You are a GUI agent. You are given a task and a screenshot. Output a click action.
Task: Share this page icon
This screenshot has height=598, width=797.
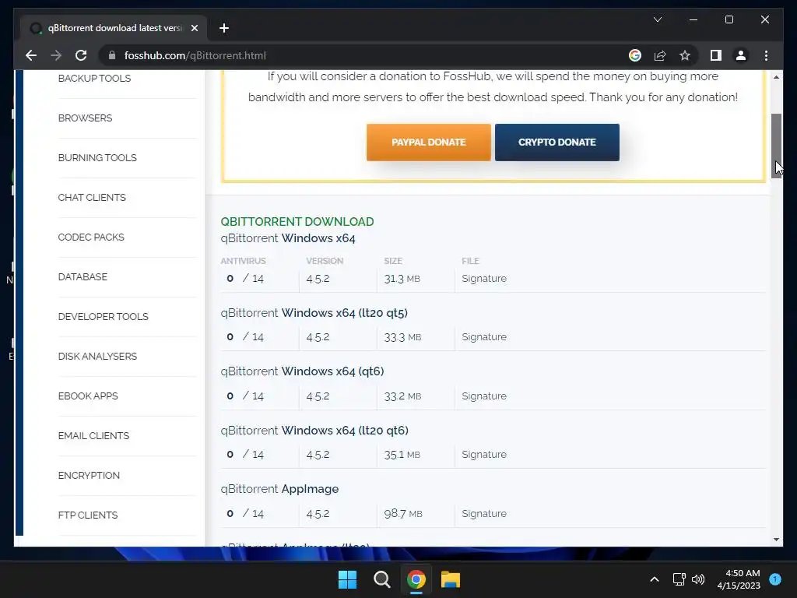pyautogui.click(x=660, y=55)
